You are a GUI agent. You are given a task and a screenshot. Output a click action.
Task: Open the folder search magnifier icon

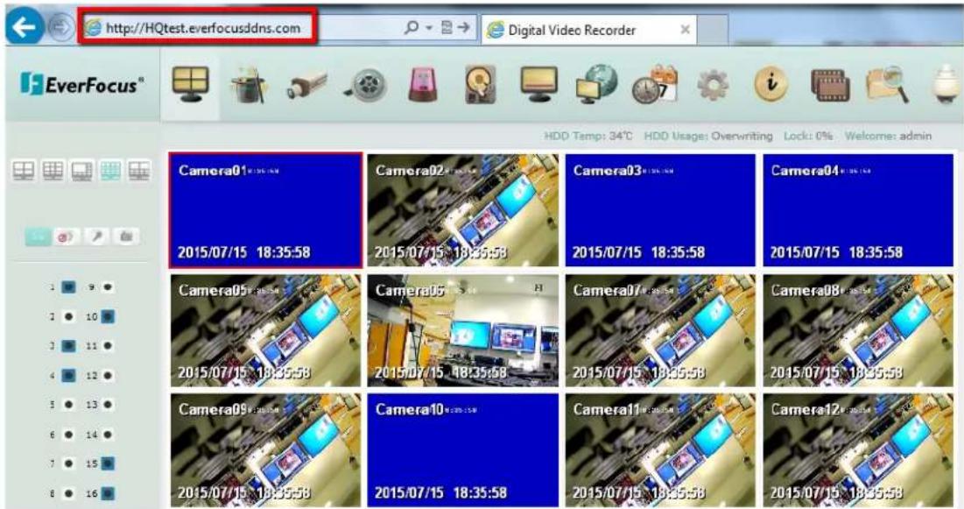887,85
